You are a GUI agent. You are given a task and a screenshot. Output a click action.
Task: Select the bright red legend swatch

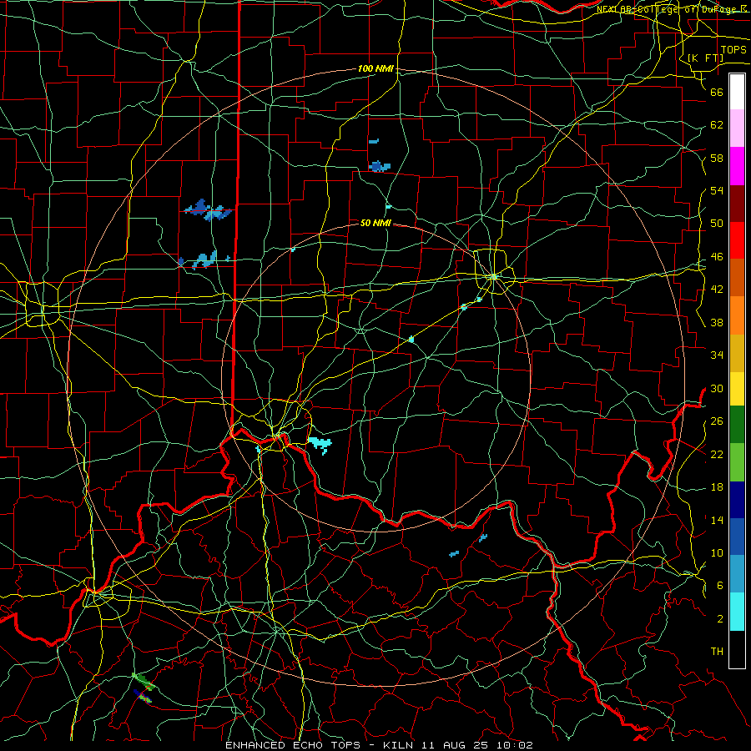click(737, 241)
